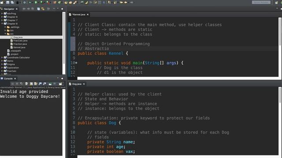Expand the bin folder

pos(5,30)
